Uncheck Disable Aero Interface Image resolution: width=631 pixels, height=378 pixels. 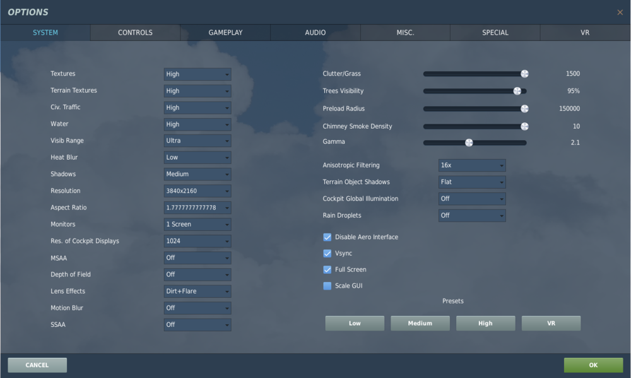(327, 237)
